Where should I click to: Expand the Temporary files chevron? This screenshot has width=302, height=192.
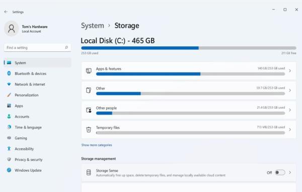click(x=290, y=130)
